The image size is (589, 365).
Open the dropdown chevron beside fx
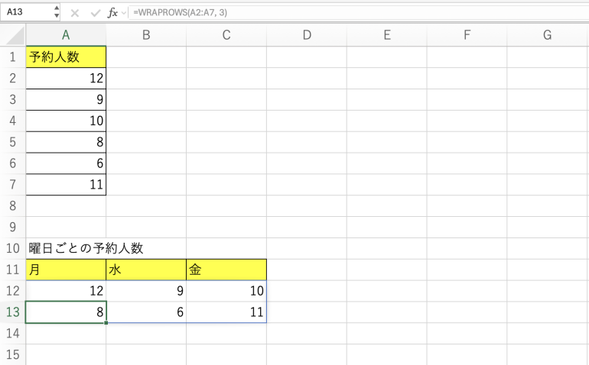tap(125, 12)
